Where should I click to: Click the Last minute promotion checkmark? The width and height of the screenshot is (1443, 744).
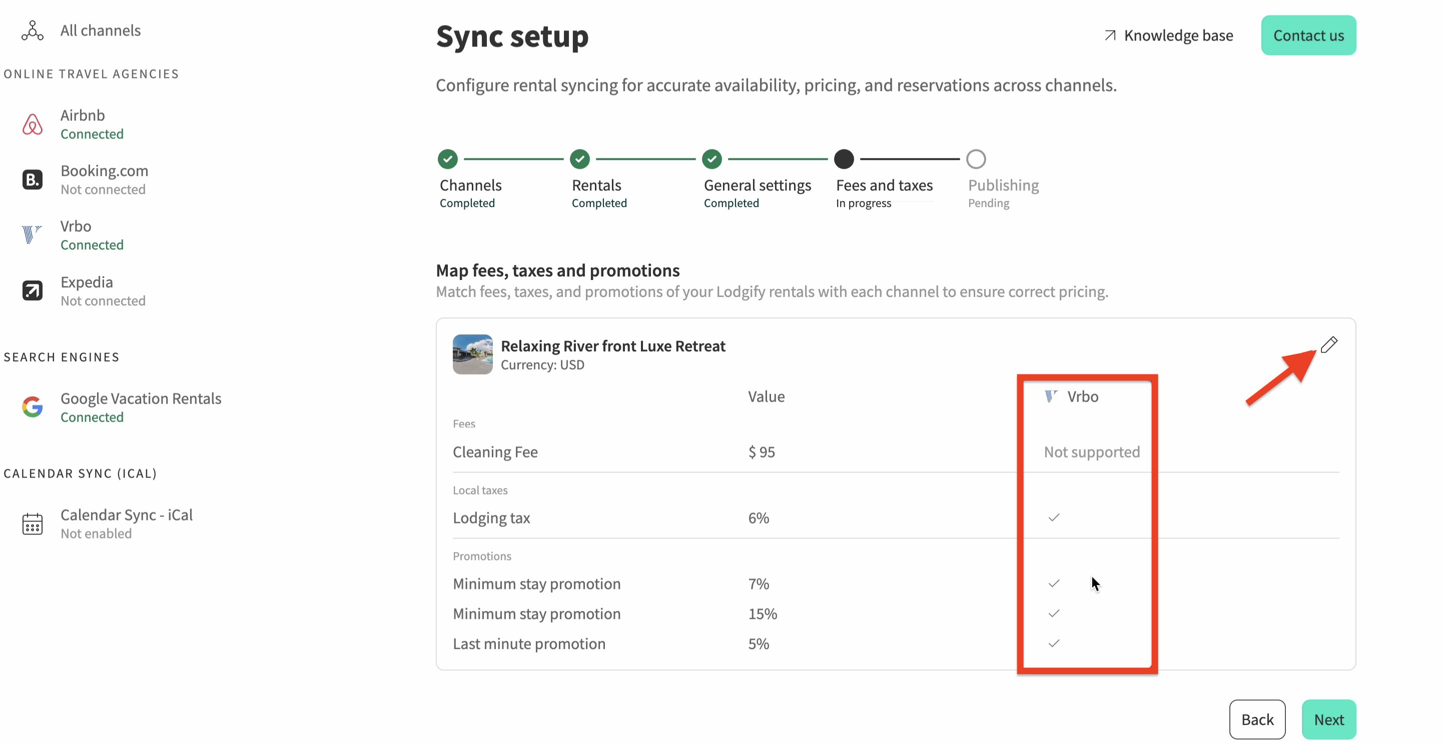(x=1054, y=643)
